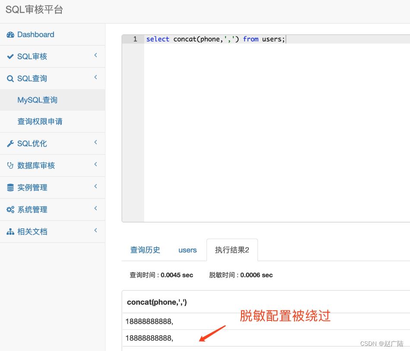Click the 'select' keyword in the editor
Screen dimensions: 410x351
(x=158, y=39)
